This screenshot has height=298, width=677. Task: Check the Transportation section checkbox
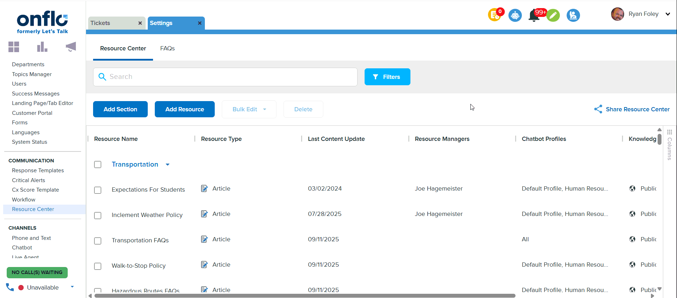click(98, 164)
